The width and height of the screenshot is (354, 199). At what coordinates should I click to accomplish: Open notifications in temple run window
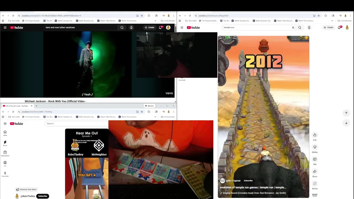pyautogui.click(x=340, y=27)
